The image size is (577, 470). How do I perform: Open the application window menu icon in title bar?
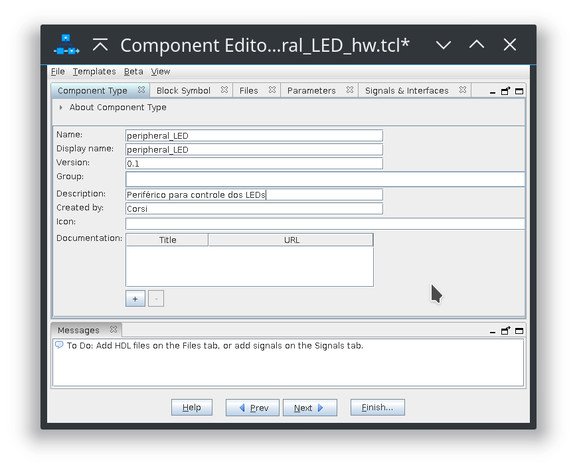(66, 44)
